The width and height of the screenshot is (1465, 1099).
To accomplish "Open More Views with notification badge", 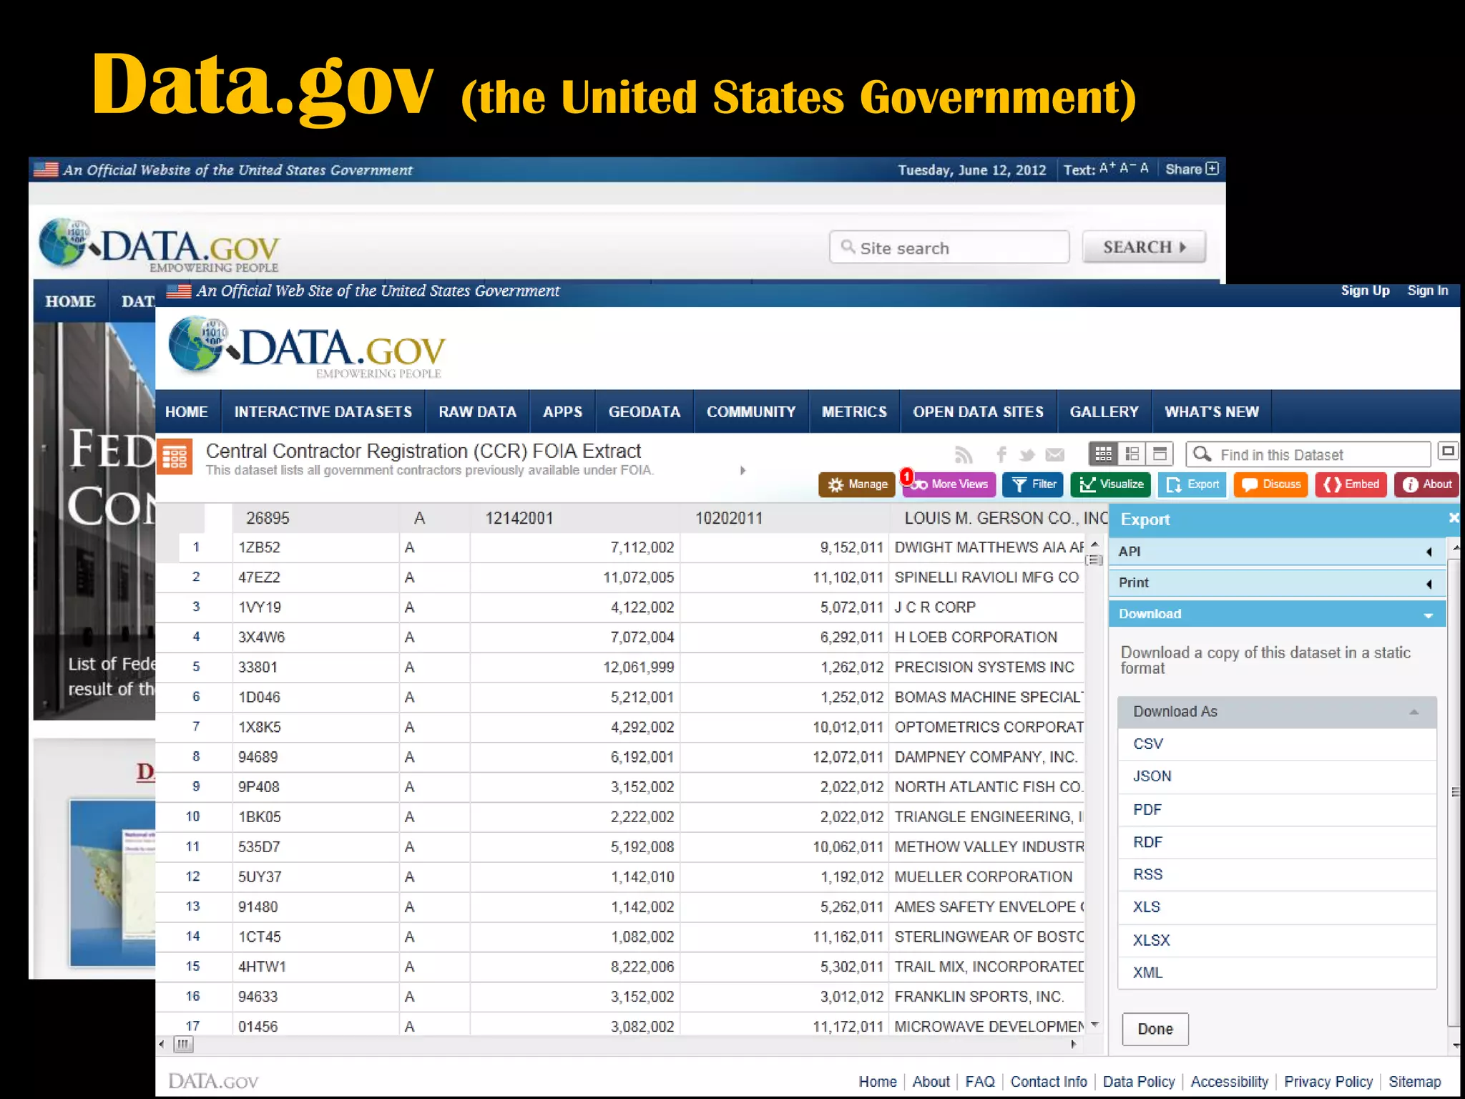I will coord(949,484).
